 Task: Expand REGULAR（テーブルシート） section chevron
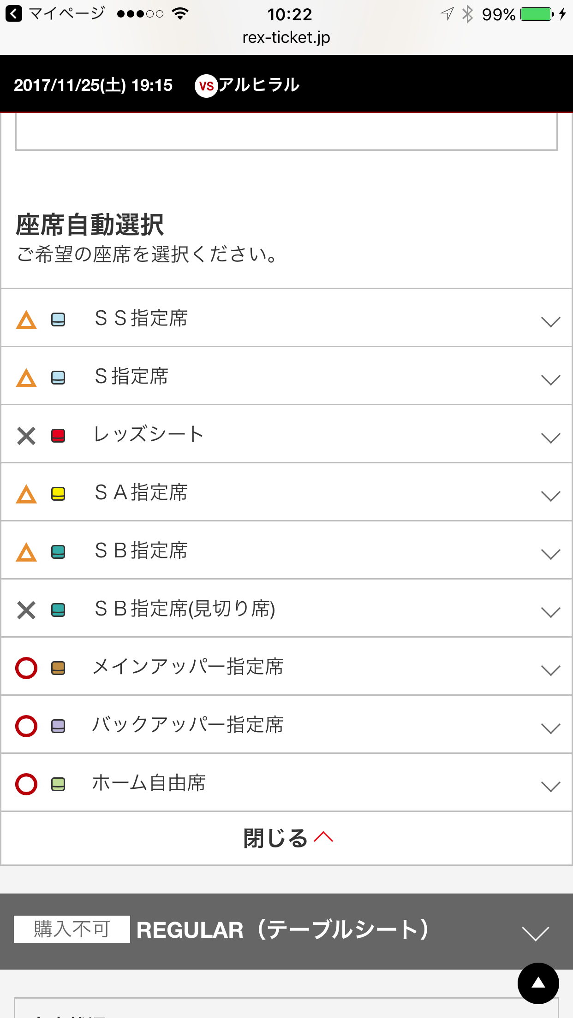point(535,933)
